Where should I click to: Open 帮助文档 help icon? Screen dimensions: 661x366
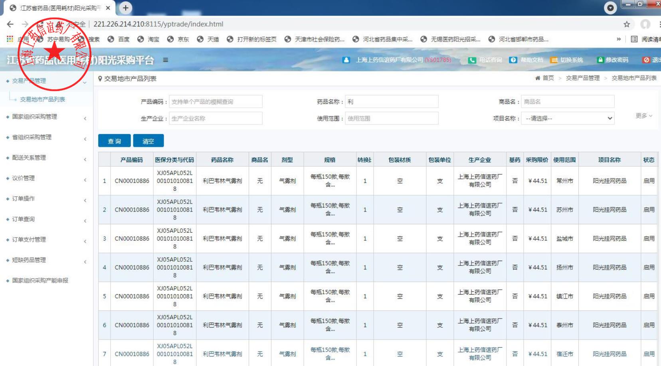tap(513, 60)
